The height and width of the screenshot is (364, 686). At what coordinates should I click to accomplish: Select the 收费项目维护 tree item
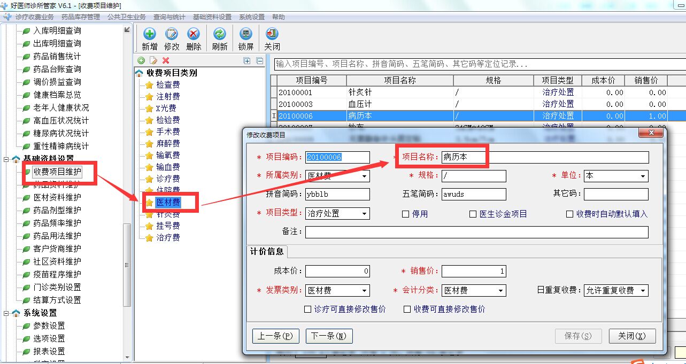[x=57, y=172]
